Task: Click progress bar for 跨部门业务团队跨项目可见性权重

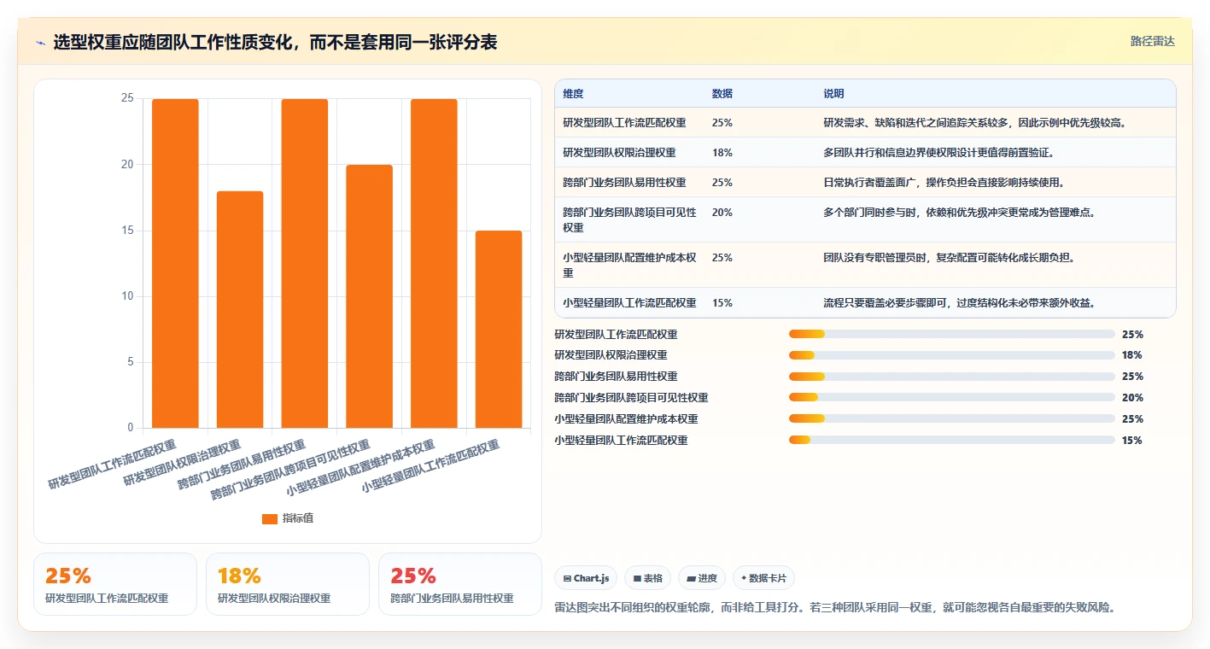Action: tap(952, 397)
